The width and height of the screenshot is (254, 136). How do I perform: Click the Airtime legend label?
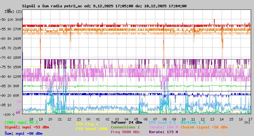coord(193,122)
